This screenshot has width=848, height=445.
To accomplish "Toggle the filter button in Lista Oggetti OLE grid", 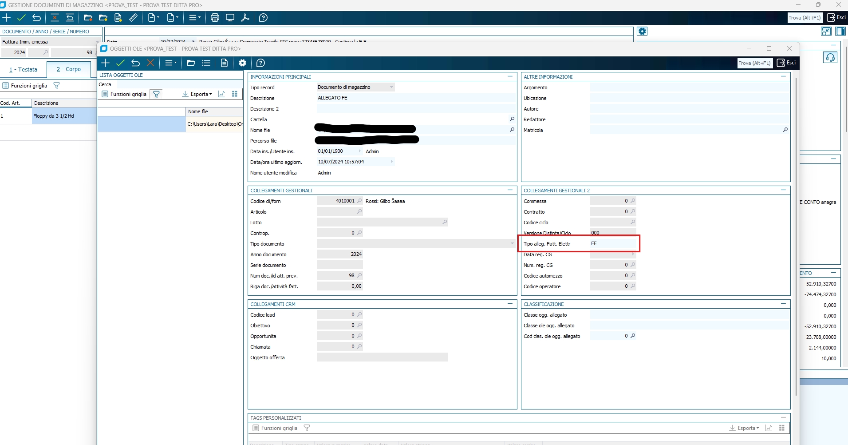I will [x=156, y=94].
